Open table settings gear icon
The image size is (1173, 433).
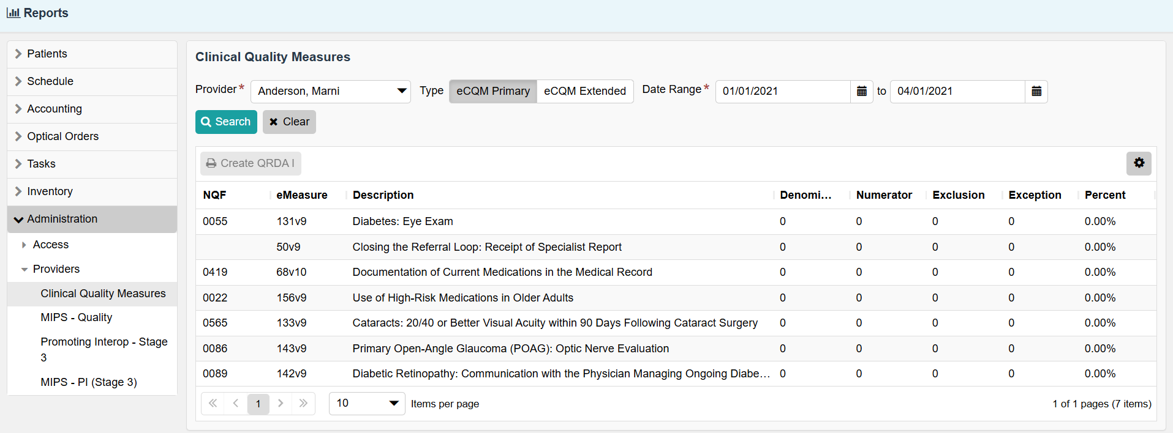(1139, 163)
